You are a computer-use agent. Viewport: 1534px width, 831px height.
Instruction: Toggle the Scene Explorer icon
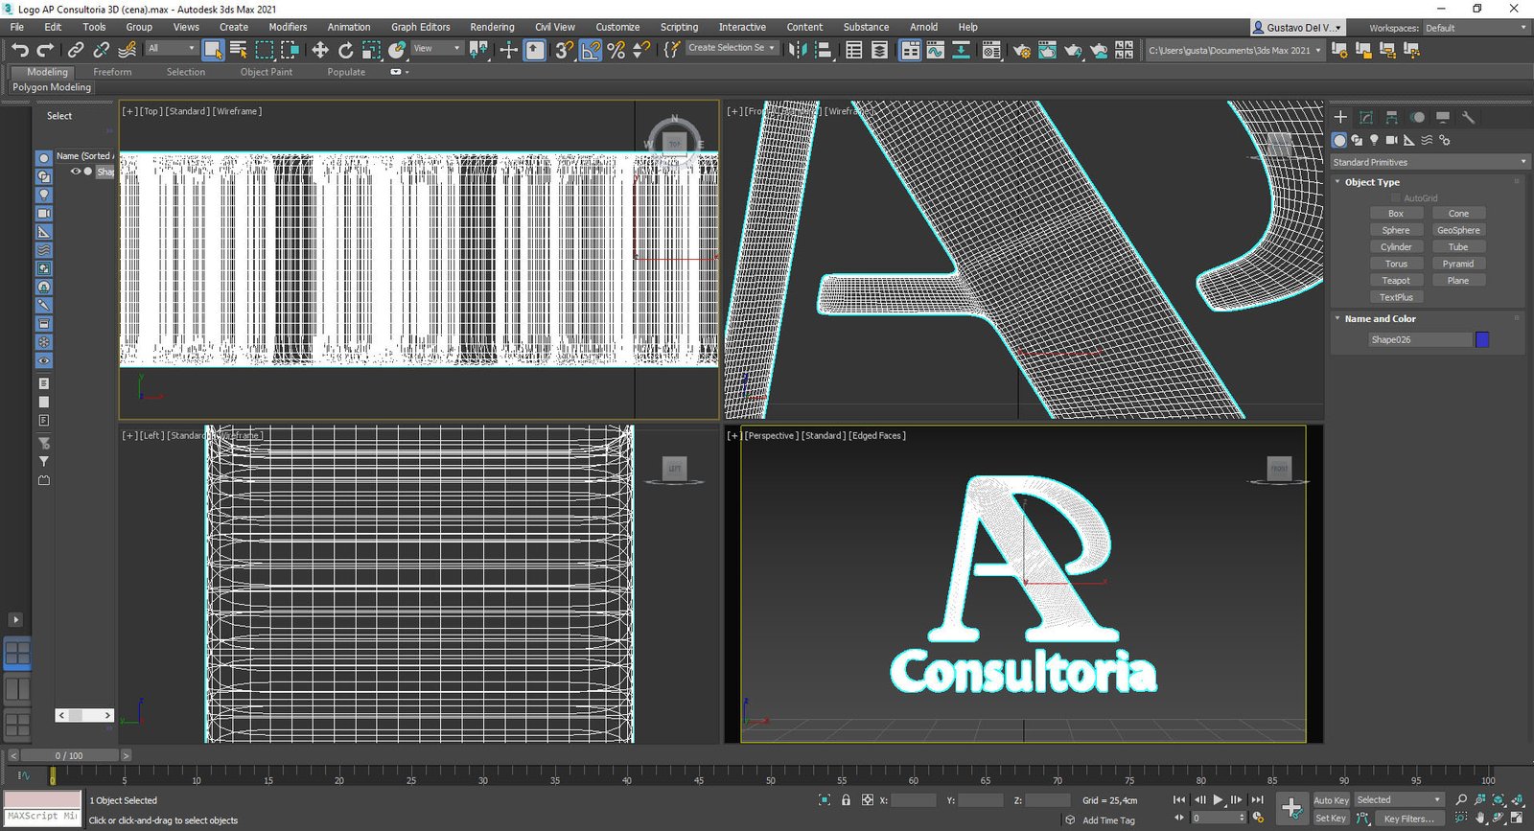[x=853, y=50]
